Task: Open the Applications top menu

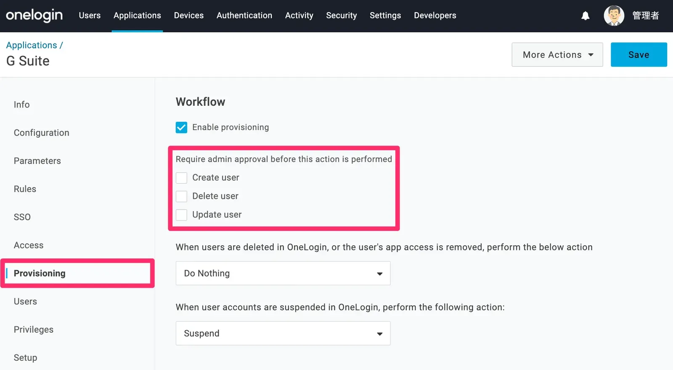Action: (137, 16)
